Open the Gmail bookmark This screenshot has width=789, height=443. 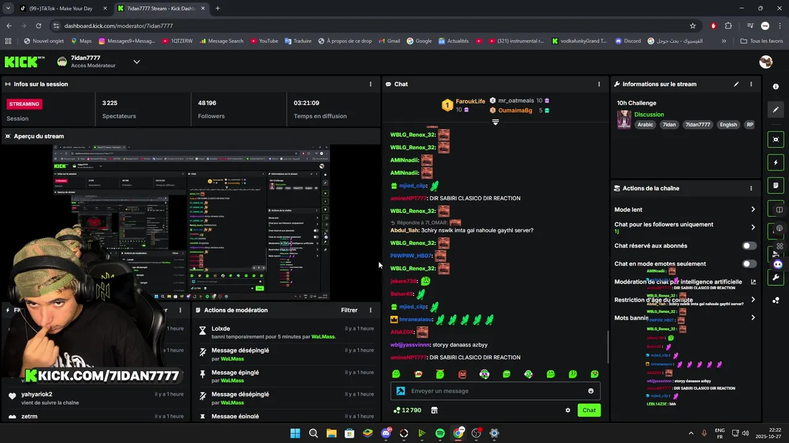pos(389,41)
